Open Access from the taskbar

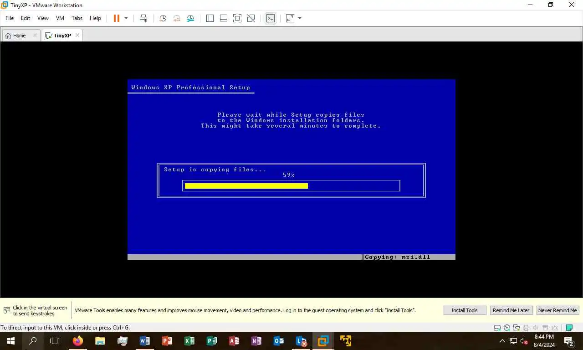point(234,341)
